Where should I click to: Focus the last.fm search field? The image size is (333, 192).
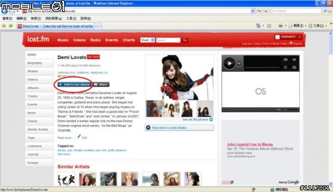coord(168,40)
